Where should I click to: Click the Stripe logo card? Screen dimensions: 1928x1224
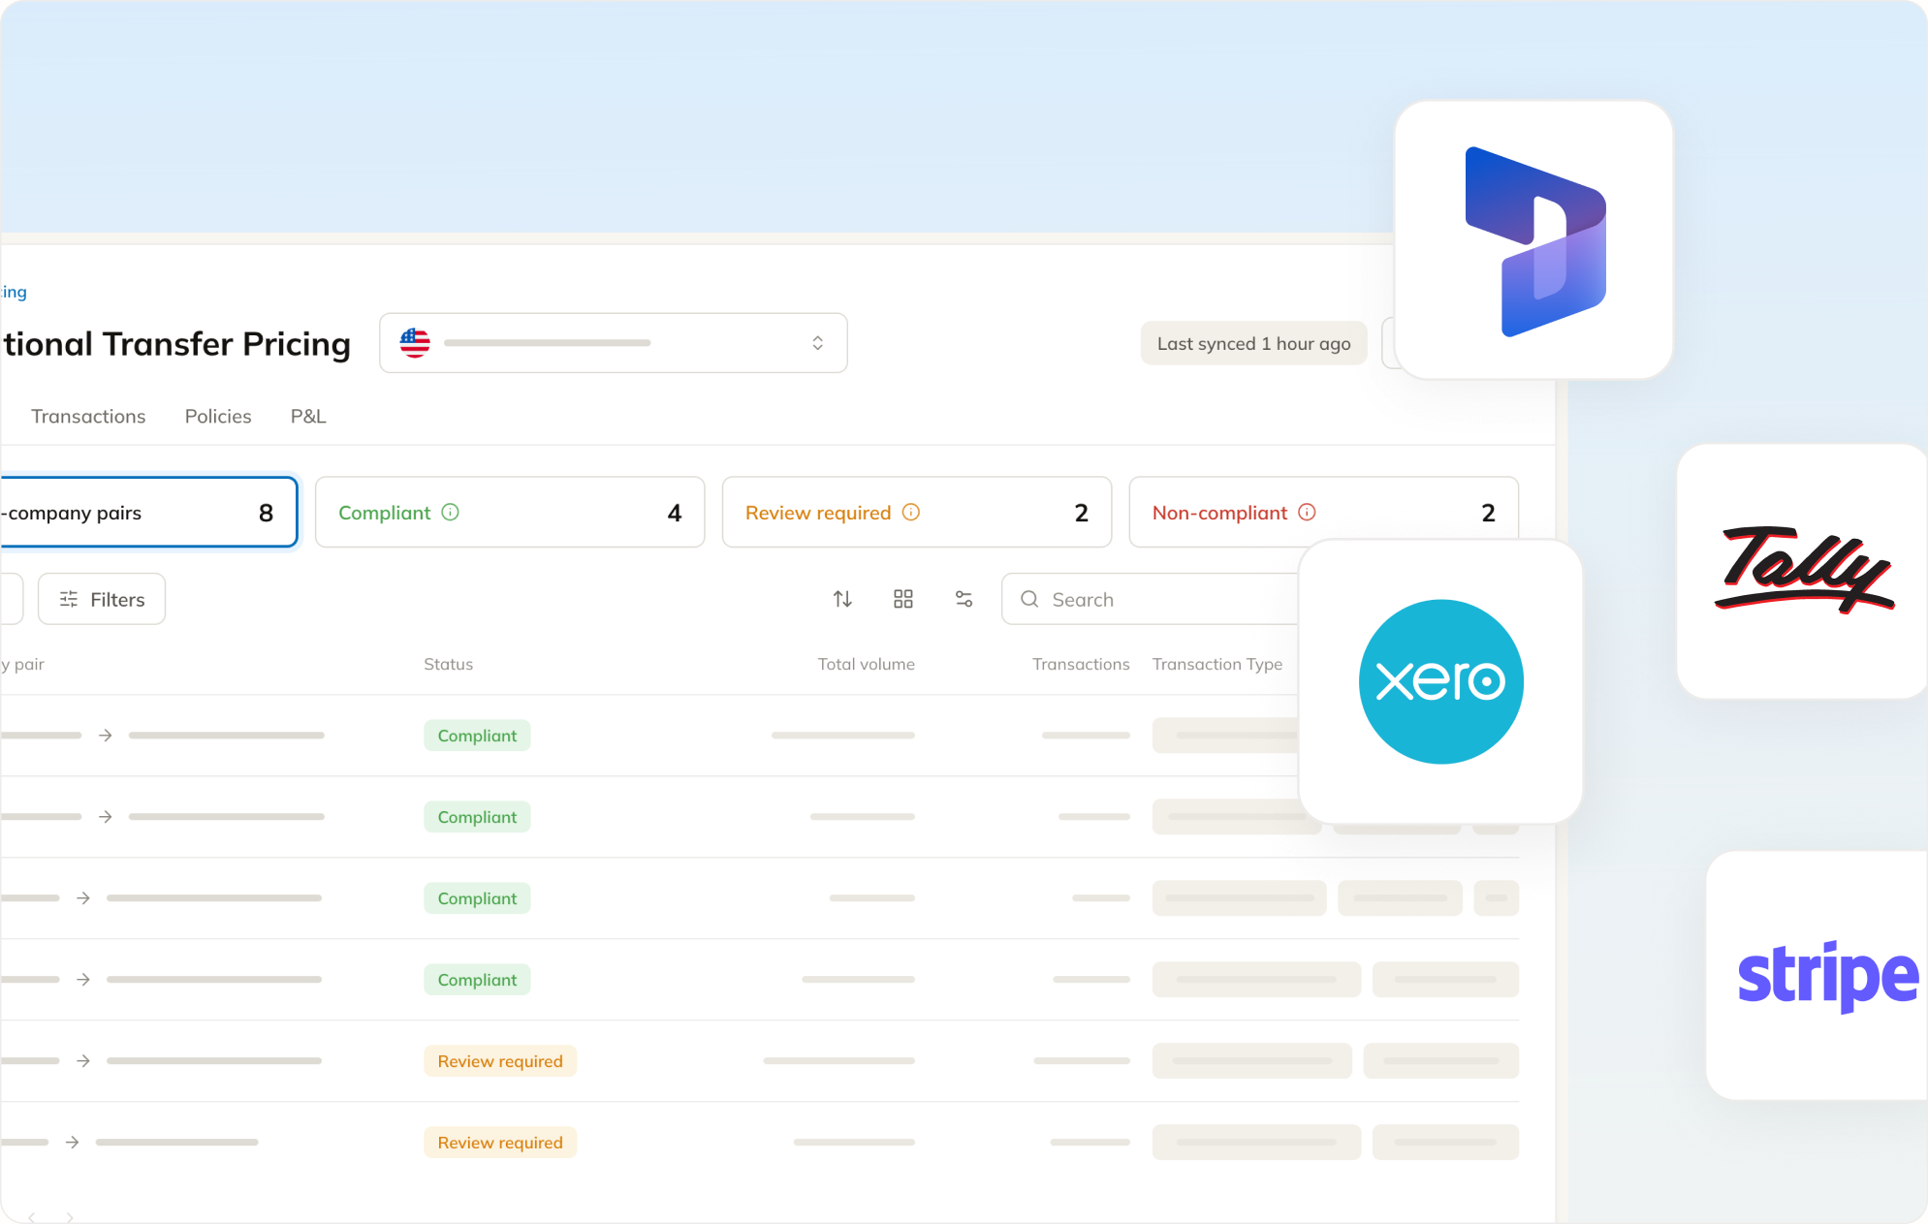pos(1817,975)
